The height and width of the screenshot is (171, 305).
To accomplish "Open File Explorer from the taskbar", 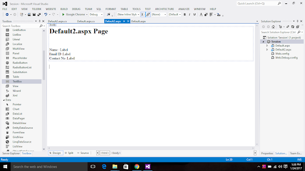I will [115, 167].
